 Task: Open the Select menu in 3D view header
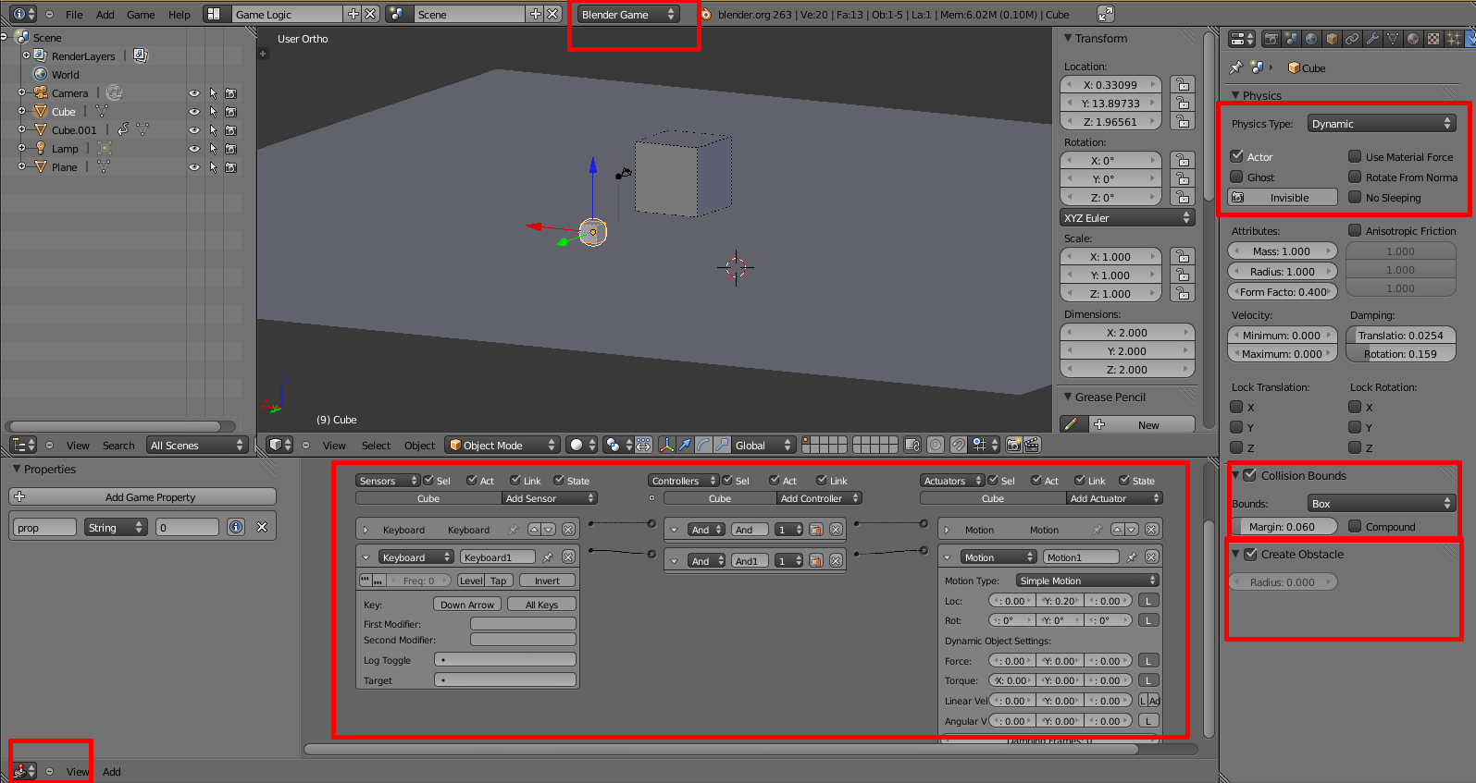point(376,445)
